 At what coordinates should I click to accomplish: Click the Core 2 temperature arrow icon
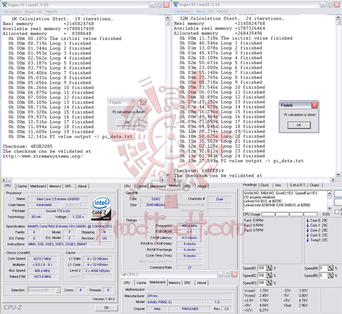tap(307, 230)
